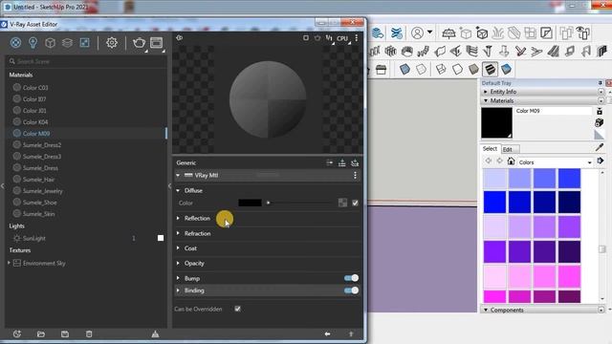Expand the Components tray panel
612x344 pixels.
(x=486, y=310)
